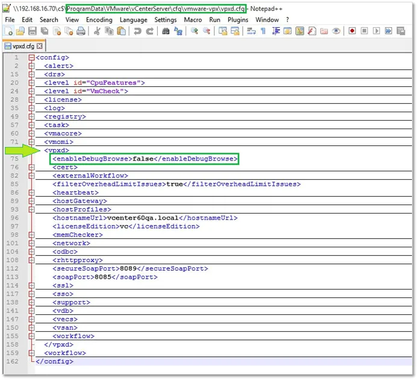Open the Language menu
This screenshot has height=380, width=418.
pyautogui.click(x=133, y=20)
